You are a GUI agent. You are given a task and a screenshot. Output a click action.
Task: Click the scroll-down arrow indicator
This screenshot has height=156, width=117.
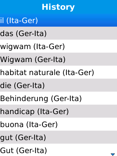tap(113, 154)
